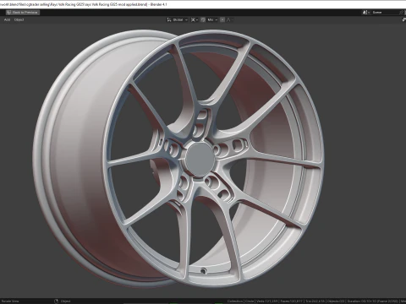
Task: Click the icon right of Scene field
Action: (402, 13)
